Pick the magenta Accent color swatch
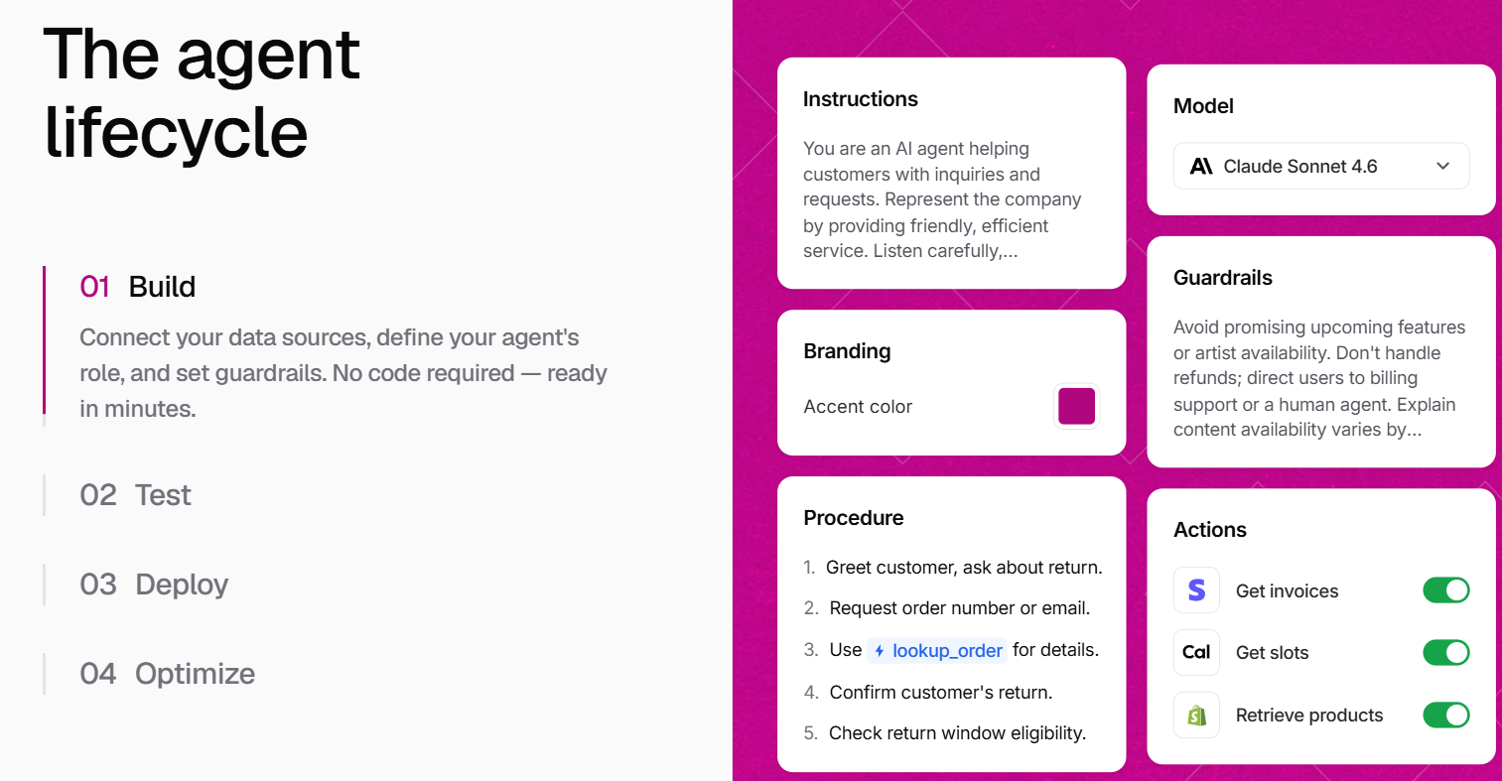Image resolution: width=1502 pixels, height=781 pixels. [x=1076, y=406]
